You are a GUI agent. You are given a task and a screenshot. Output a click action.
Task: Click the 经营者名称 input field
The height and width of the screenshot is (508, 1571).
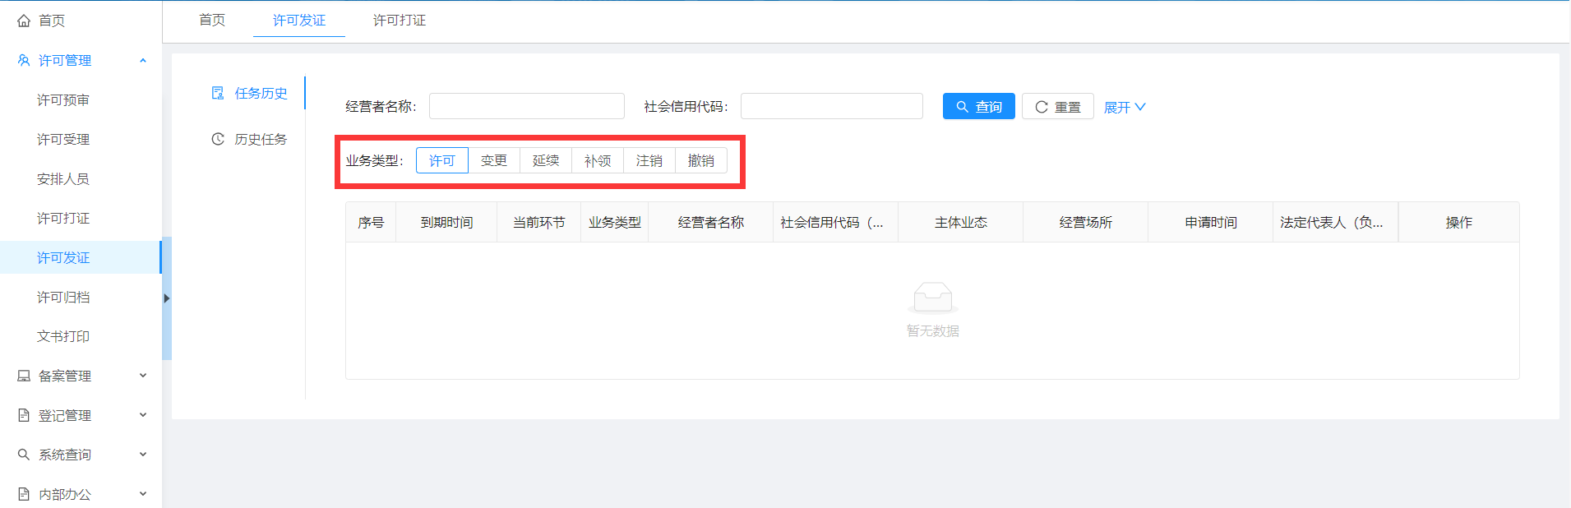coord(526,106)
